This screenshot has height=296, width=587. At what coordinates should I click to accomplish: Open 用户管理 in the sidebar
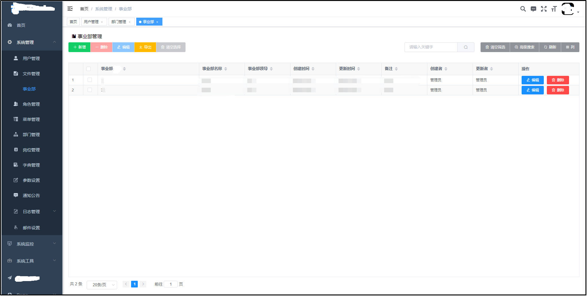point(31,58)
